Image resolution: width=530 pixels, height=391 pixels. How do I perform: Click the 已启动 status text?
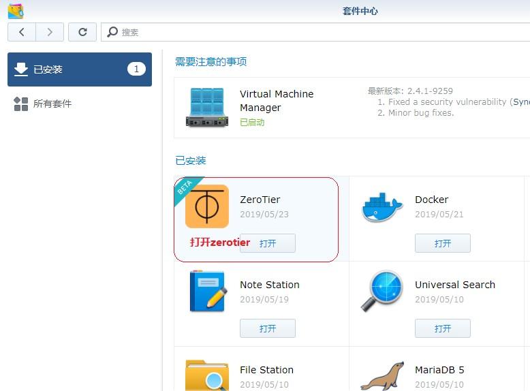click(252, 123)
